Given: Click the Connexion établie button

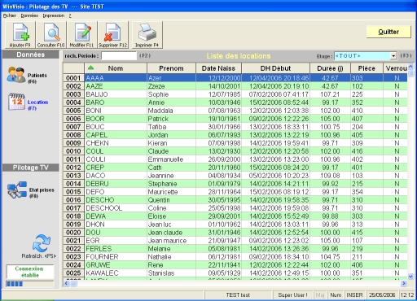Looking at the screenshot, I should [30, 272].
